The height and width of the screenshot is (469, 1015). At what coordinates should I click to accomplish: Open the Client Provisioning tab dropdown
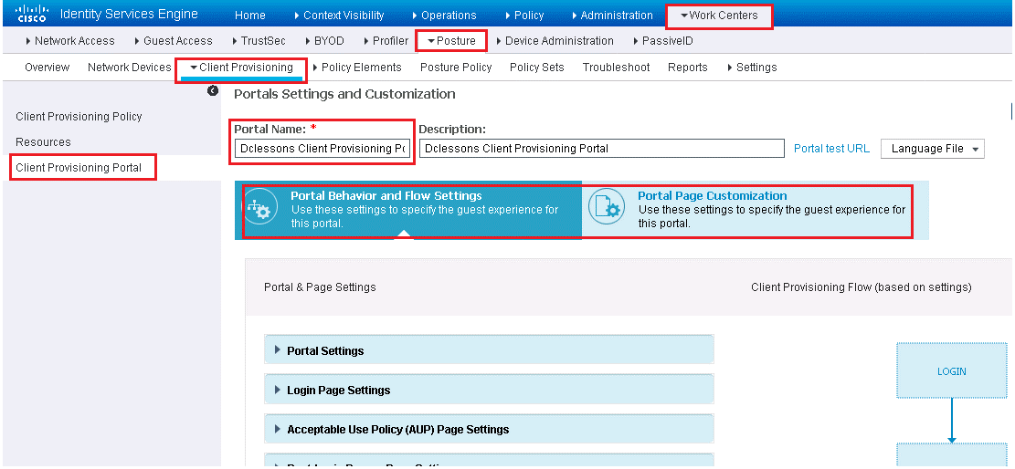241,68
